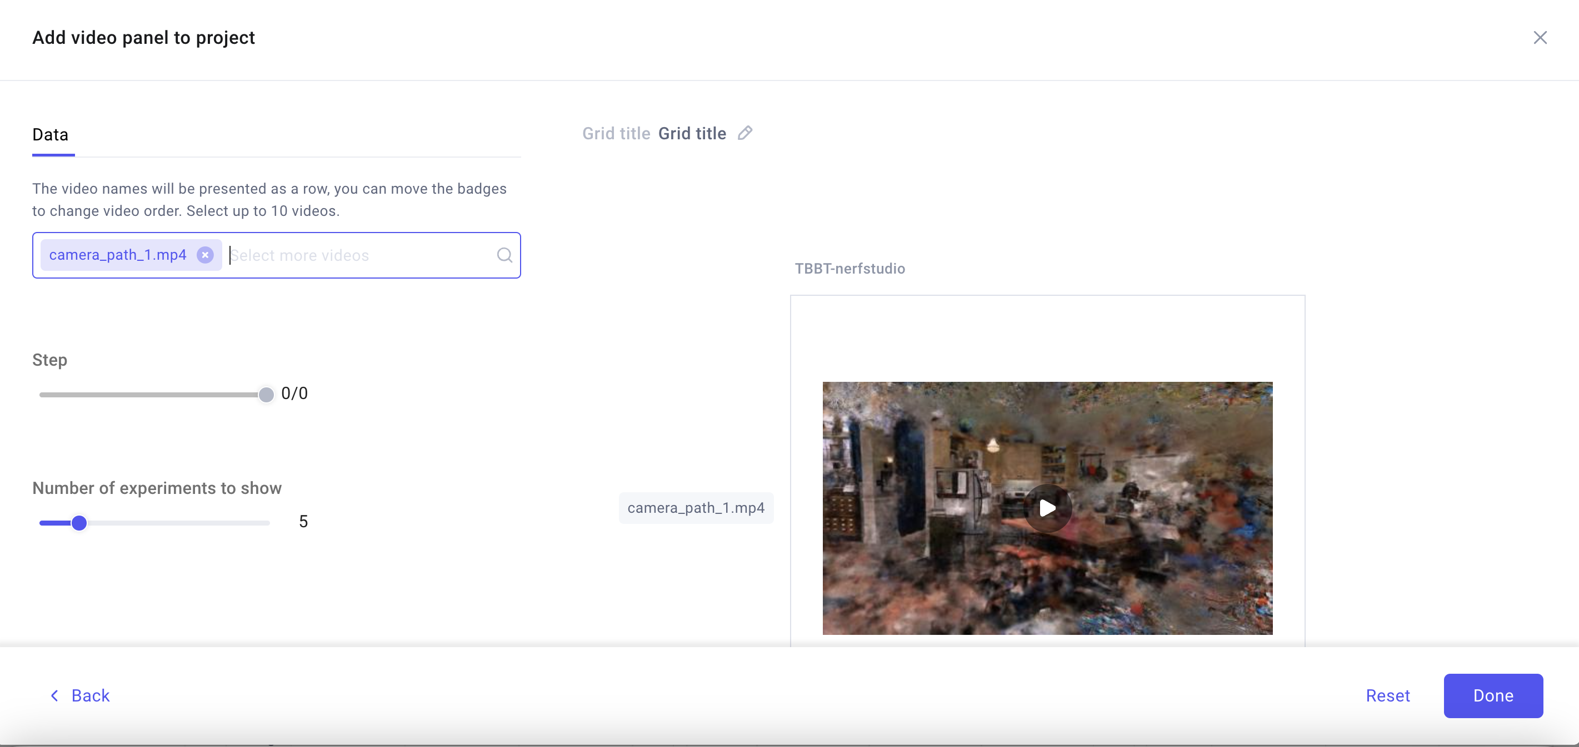Viewport: 1579px width, 747px height.
Task: Close the Add video panel dialog
Action: coord(1540,37)
